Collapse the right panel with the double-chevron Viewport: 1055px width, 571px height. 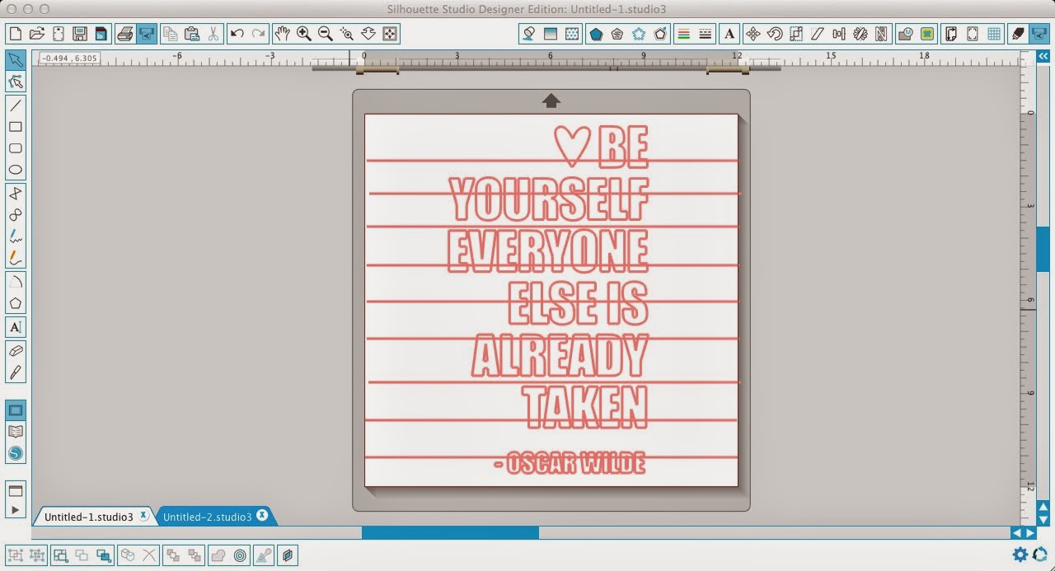(1043, 56)
